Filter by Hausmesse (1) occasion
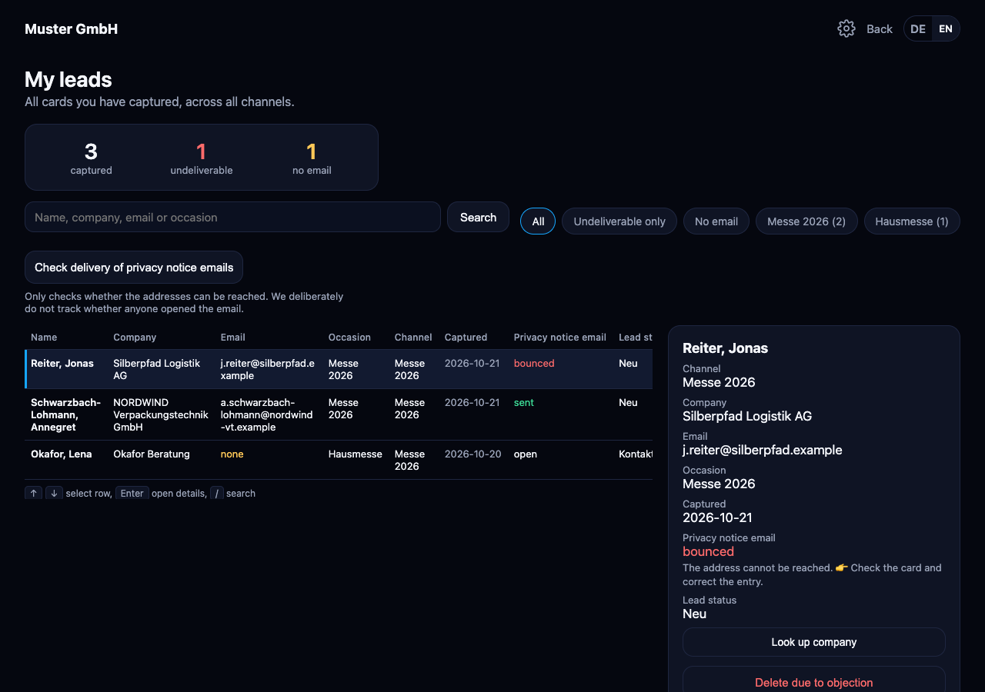This screenshot has width=985, height=692. pos(912,221)
